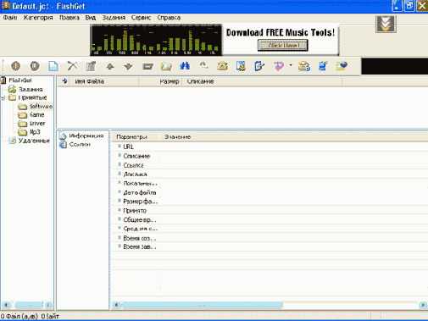This screenshot has width=428, height=321.
Task: Click the Hang Up phone icon
Action: click(304, 66)
